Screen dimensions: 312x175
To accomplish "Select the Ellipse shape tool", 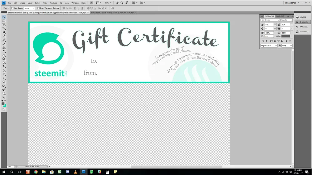I will (4, 82).
